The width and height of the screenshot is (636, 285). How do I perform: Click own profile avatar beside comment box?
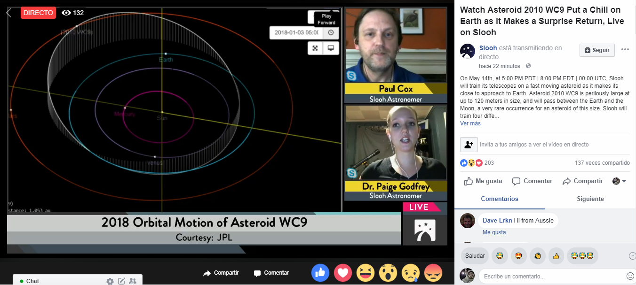tap(467, 276)
